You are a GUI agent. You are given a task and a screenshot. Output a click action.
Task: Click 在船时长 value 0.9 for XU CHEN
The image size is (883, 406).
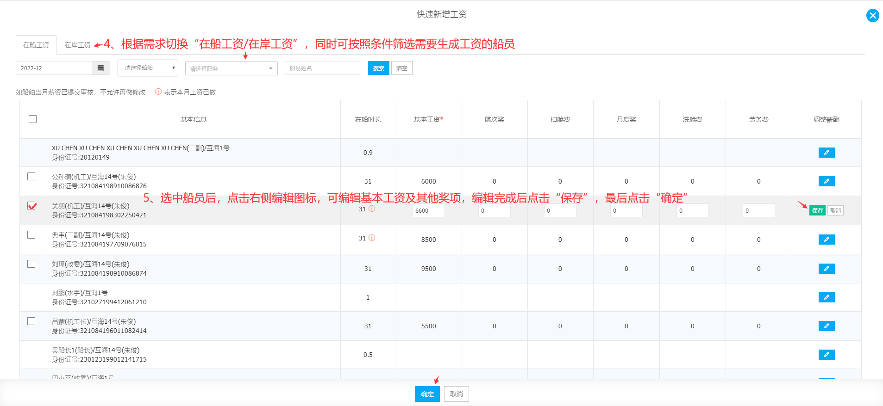[x=368, y=153]
